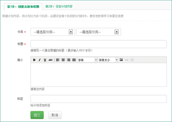Click the 根据计划内容 description line
Image resolution: width=172 pixels, height=122 pixels.
[x=63, y=16]
